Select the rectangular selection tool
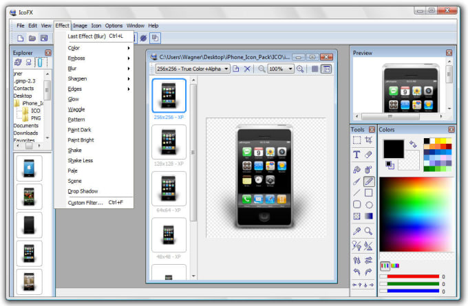This screenshot has width=468, height=306. pos(357,140)
